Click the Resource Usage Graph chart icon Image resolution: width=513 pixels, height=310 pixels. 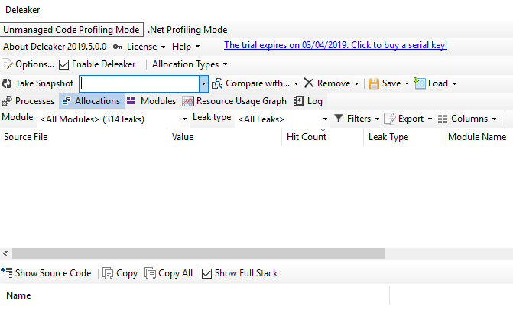[x=188, y=101]
